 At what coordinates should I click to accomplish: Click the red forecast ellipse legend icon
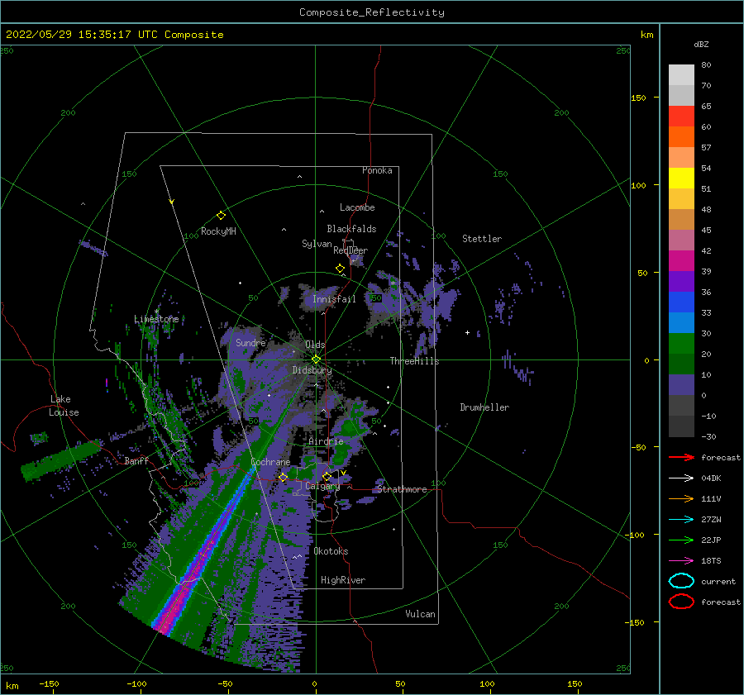click(x=681, y=602)
